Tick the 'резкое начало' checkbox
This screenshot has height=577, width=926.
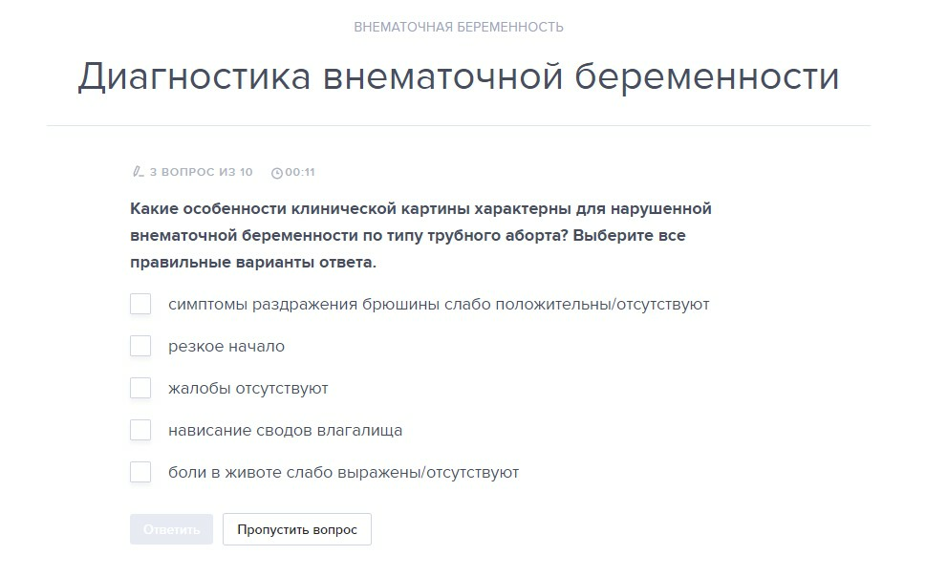[140, 346]
